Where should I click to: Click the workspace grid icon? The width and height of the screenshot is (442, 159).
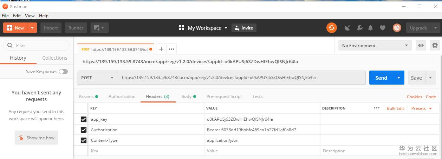[182, 28]
